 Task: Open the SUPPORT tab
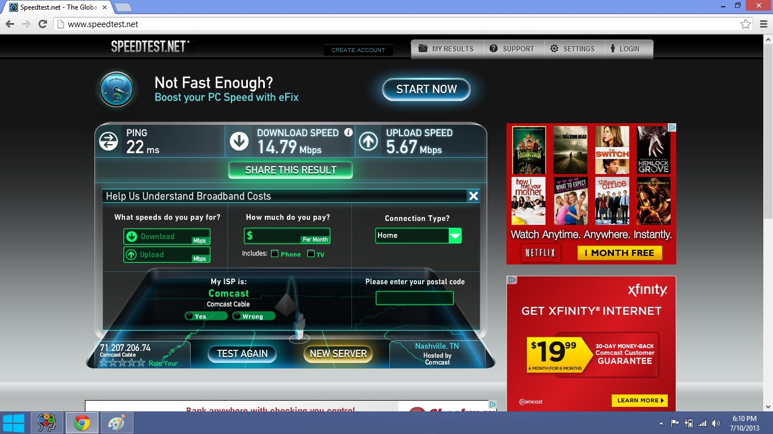pyautogui.click(x=513, y=49)
